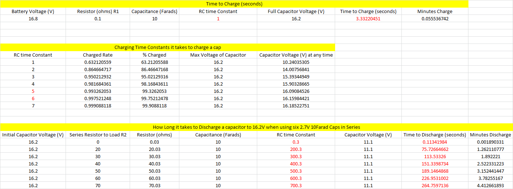Click the red discharge time 0.11341984

(435, 142)
